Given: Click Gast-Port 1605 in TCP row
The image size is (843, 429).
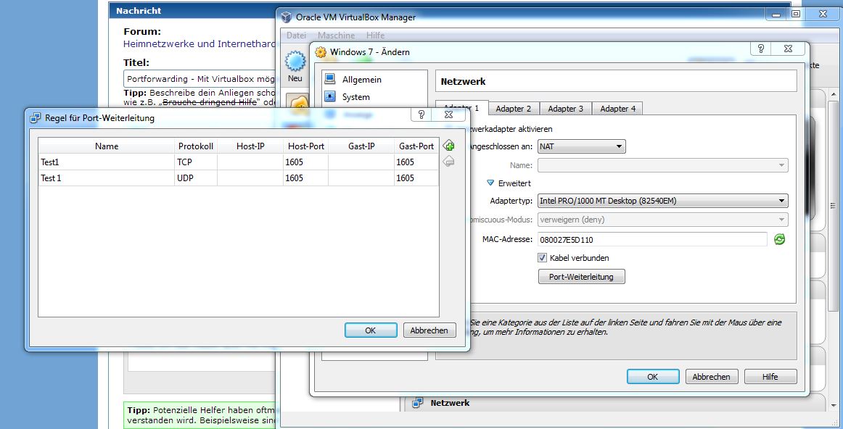Looking at the screenshot, I should coord(416,162).
